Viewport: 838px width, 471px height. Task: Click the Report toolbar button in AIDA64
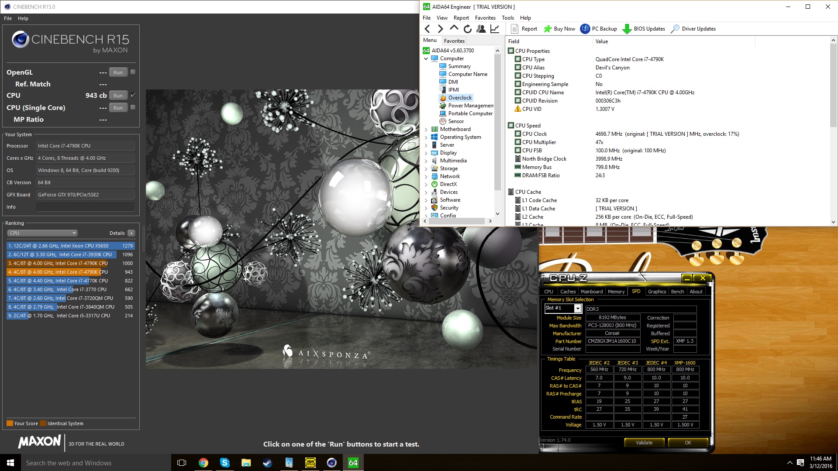[524, 29]
